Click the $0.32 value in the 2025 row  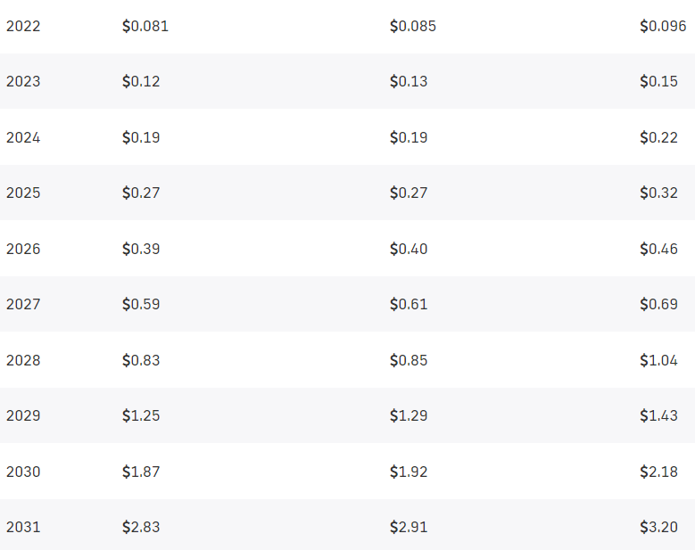[x=658, y=193]
